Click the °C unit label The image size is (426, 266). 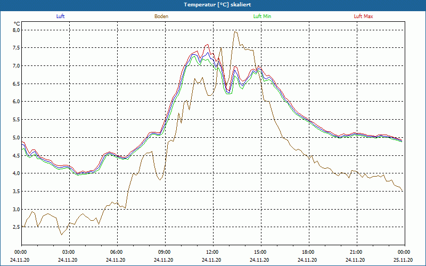pyautogui.click(x=17, y=24)
